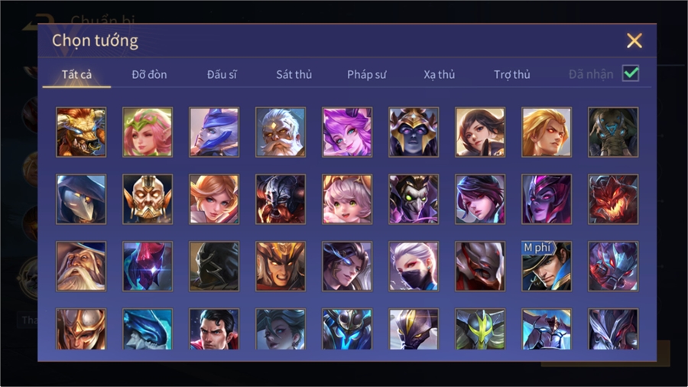The height and width of the screenshot is (387, 688).
Task: Show the Pháp sư heroes tab
Action: click(x=366, y=75)
